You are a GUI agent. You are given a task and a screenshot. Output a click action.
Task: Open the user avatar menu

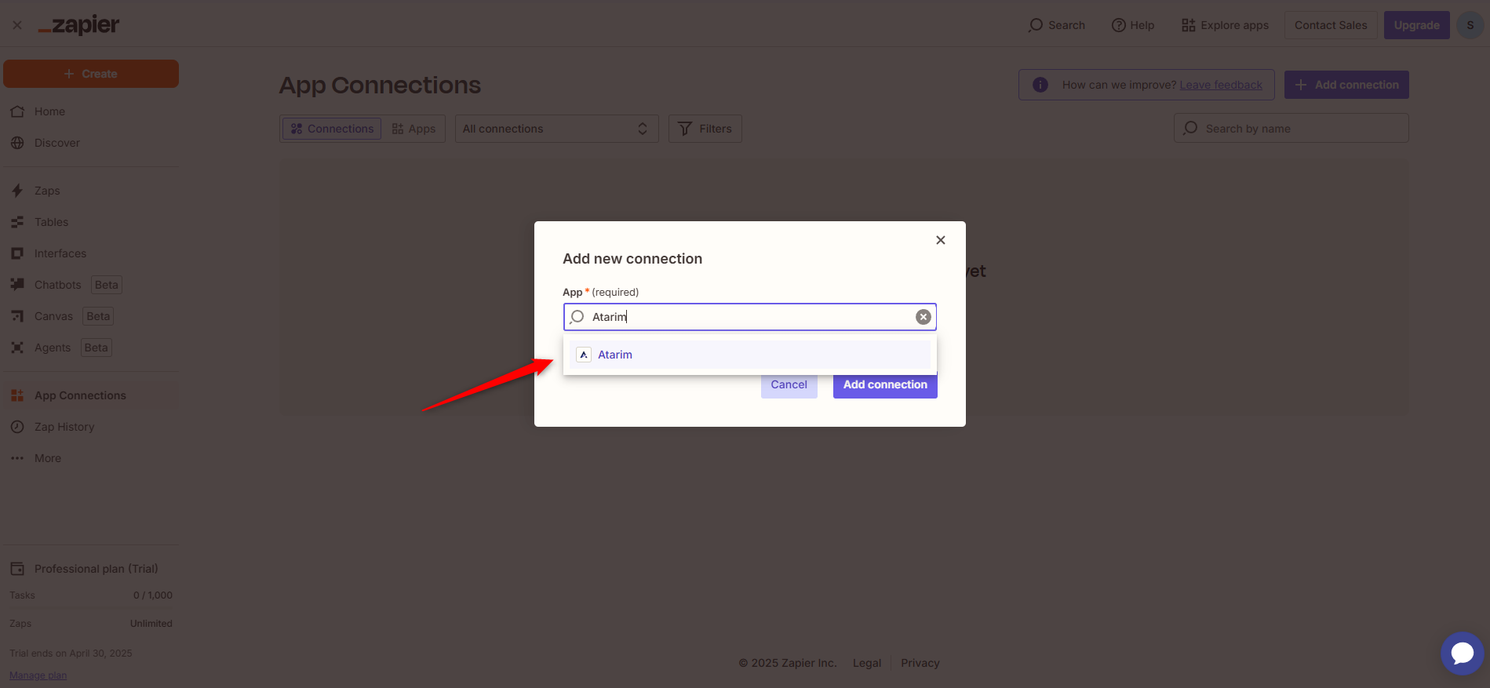[x=1470, y=25]
